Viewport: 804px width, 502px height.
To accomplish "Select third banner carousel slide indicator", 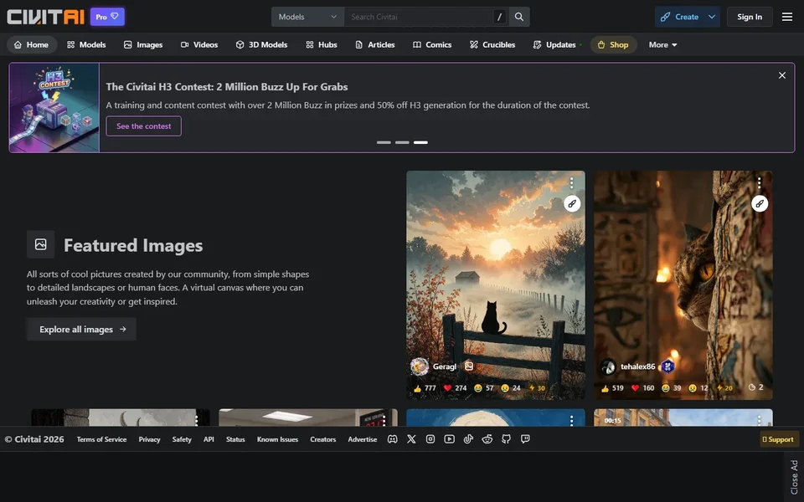I will [420, 142].
